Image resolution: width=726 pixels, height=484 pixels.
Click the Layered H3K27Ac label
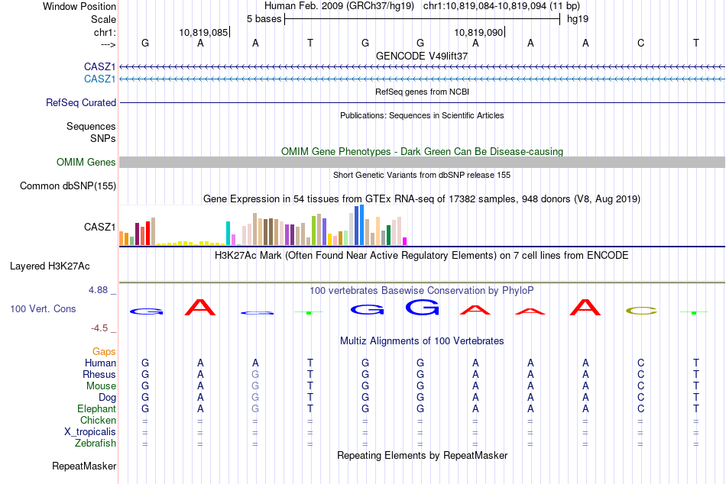click(x=50, y=266)
